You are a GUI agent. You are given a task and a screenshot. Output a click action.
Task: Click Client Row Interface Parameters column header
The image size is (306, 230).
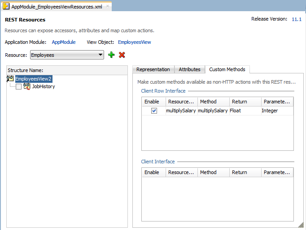click(277, 102)
